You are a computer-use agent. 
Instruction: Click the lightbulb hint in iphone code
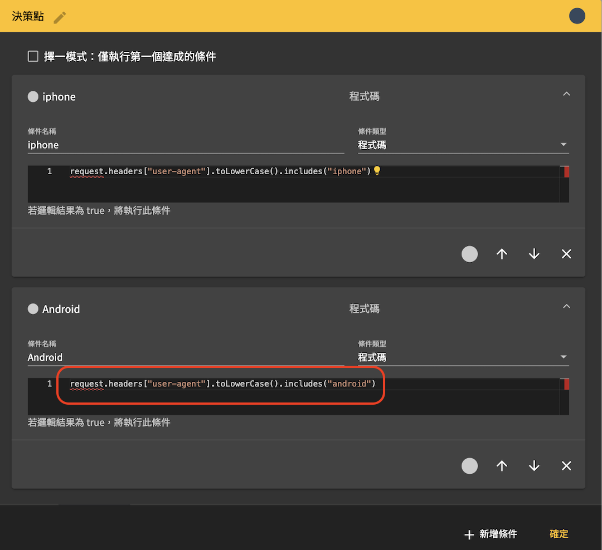[x=377, y=171]
